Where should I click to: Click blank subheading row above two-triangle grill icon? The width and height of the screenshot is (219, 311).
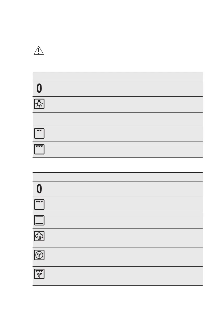tap(117, 119)
